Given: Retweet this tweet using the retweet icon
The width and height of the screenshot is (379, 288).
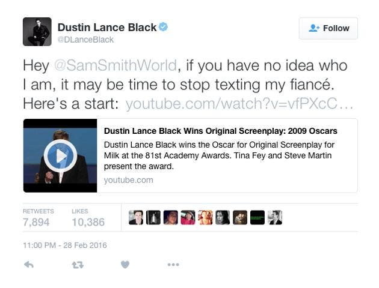Looking at the screenshot, I should (78, 265).
